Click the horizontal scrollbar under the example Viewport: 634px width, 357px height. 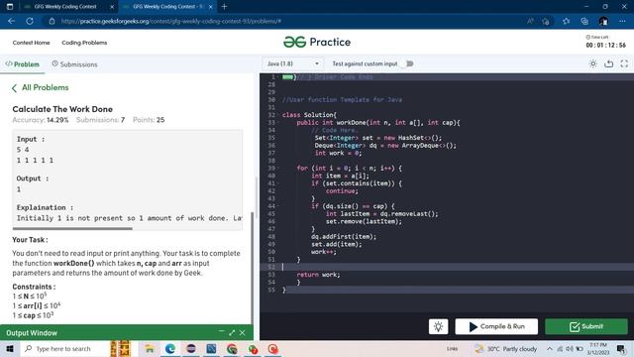tap(73, 229)
